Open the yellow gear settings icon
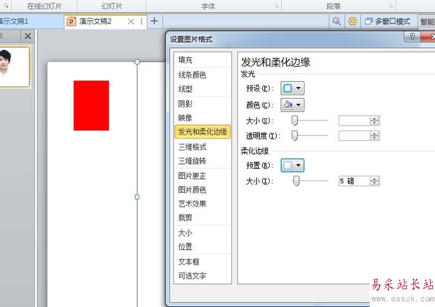Image resolution: width=435 pixels, height=307 pixels. click(x=352, y=21)
